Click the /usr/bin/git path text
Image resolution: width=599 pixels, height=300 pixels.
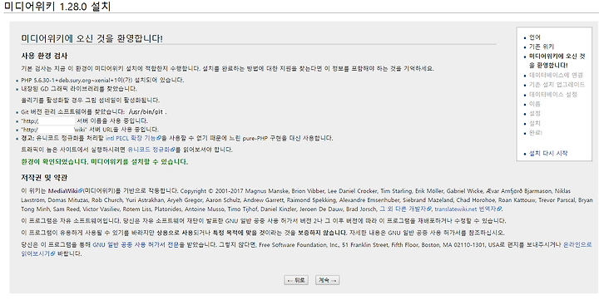146,112
